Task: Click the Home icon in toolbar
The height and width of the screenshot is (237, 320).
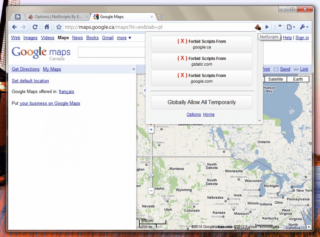Action: (46, 27)
